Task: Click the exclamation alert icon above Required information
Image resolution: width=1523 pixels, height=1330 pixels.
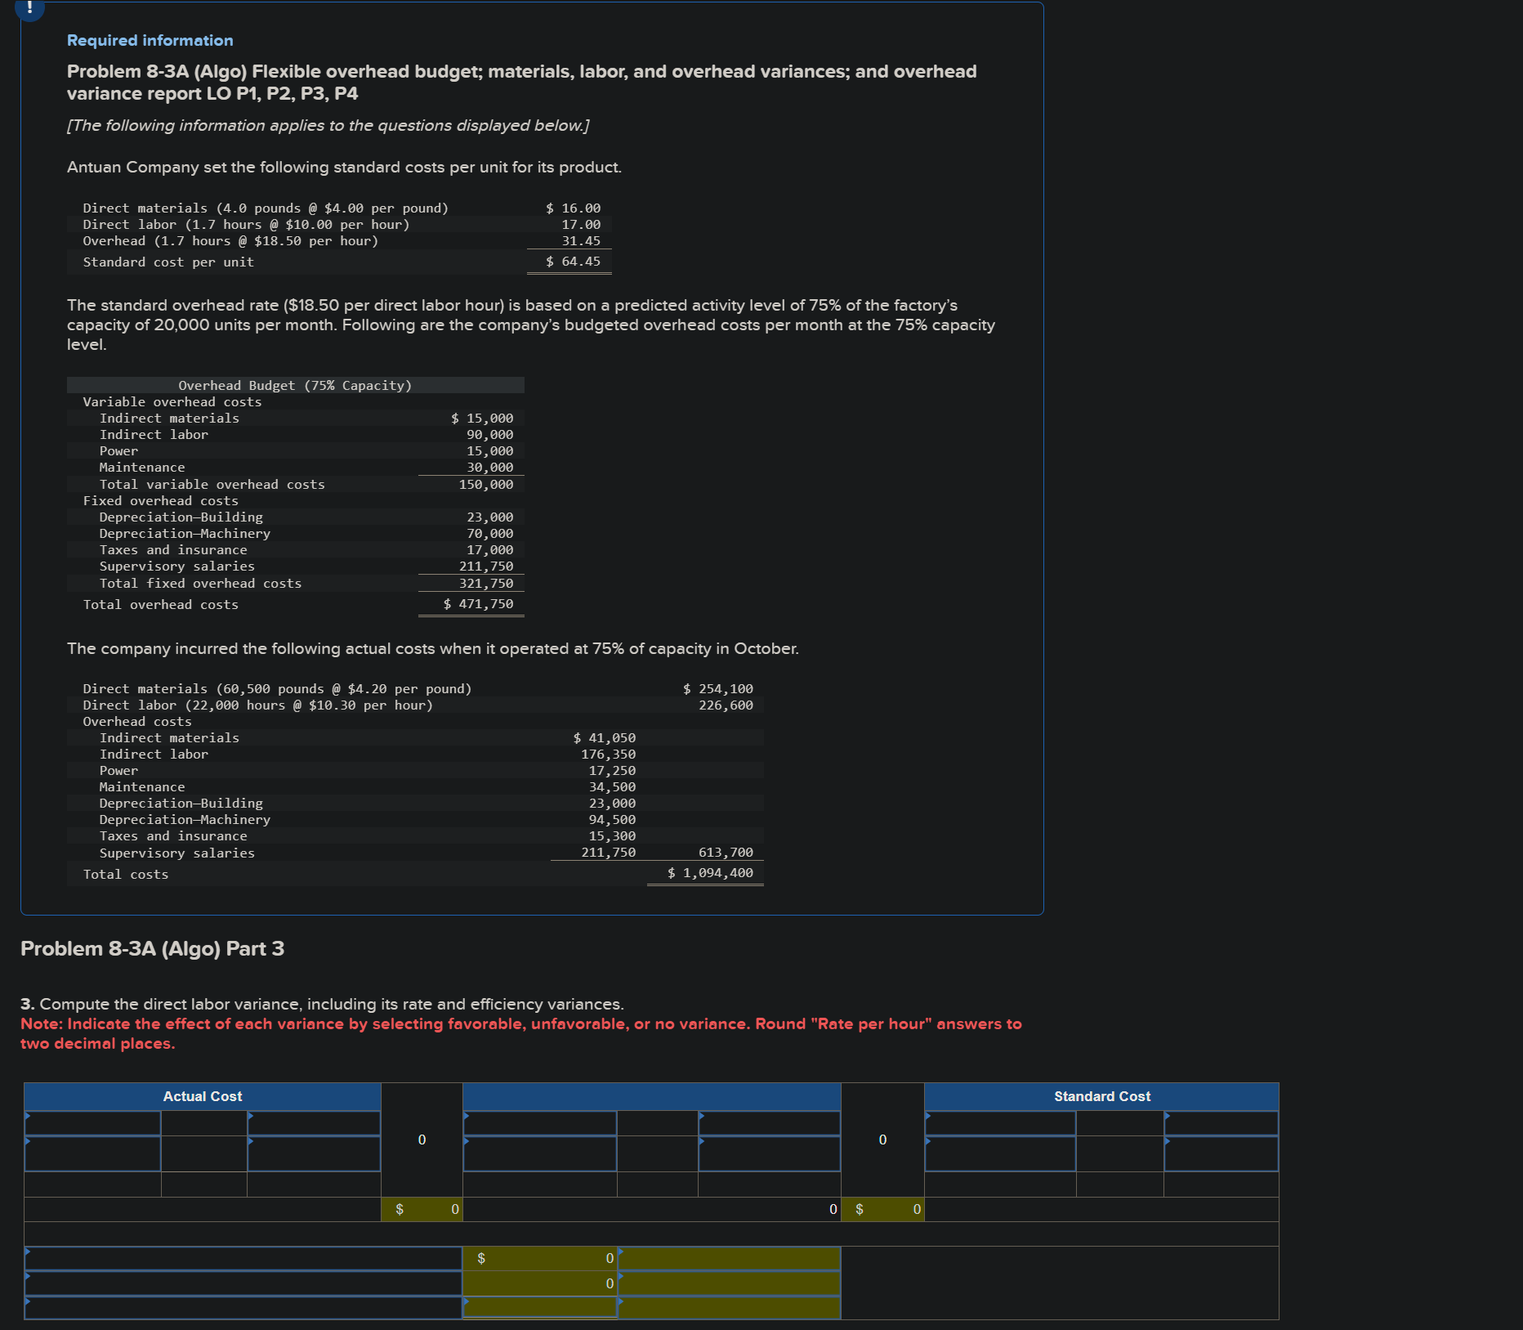Action: pos(29,8)
